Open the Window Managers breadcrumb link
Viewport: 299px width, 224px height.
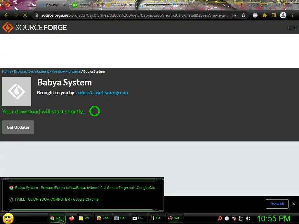pyautogui.click(x=66, y=71)
